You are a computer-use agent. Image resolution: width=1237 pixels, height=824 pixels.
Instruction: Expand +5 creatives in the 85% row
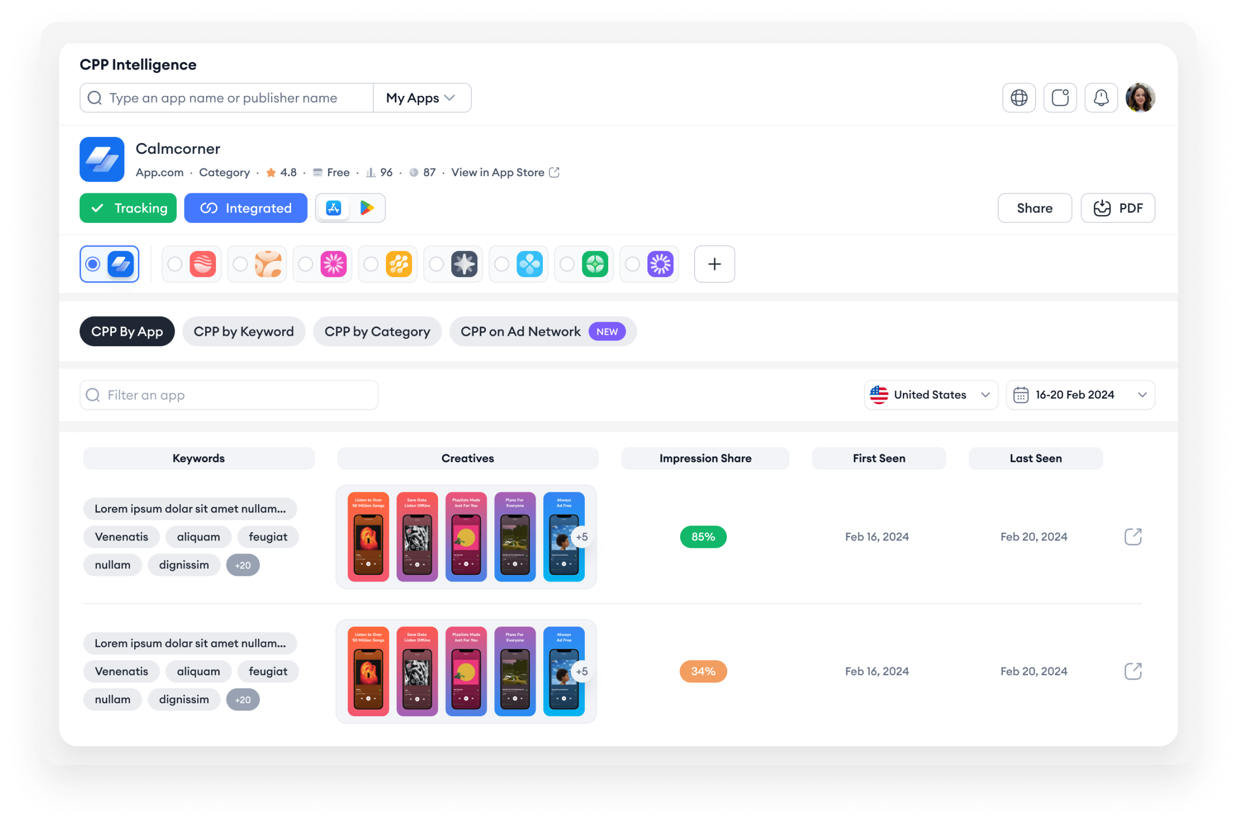[582, 536]
